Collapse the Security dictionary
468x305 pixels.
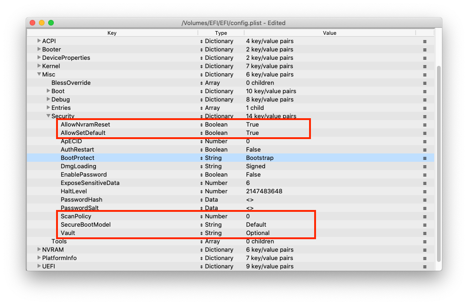(x=48, y=116)
